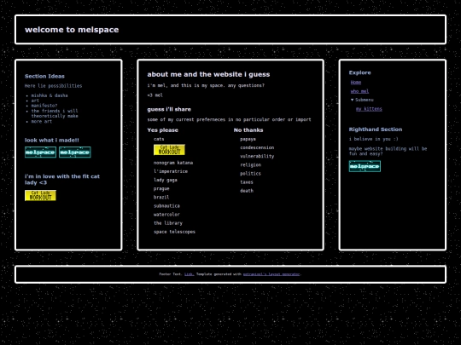Click the second melspace badge under "look what i made!!"
Viewport: 461px width, 345px height.
[x=75, y=152]
